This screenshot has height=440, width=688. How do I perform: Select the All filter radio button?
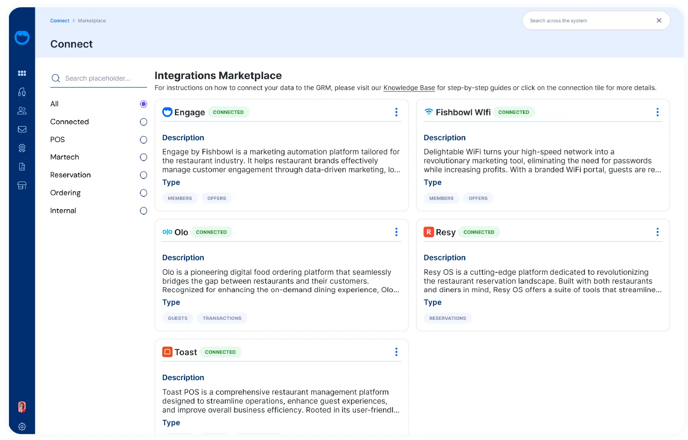[144, 104]
